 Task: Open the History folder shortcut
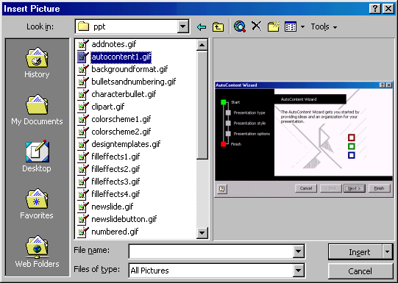tap(37, 62)
